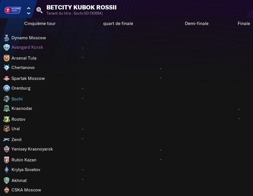
Task: Click the Betcity Kubok Rossii title
Action: pos(81,7)
